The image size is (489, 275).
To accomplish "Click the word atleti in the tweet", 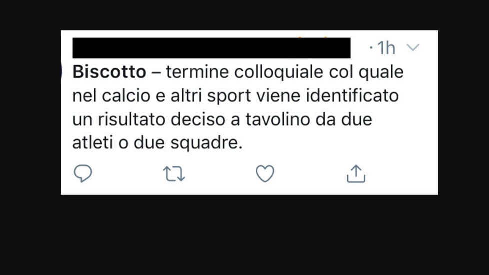I will tap(92, 143).
